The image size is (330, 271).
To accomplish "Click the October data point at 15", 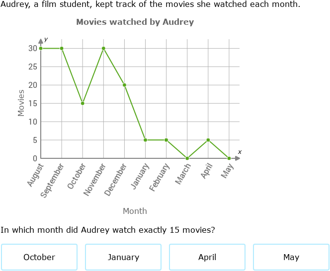I will point(82,103).
